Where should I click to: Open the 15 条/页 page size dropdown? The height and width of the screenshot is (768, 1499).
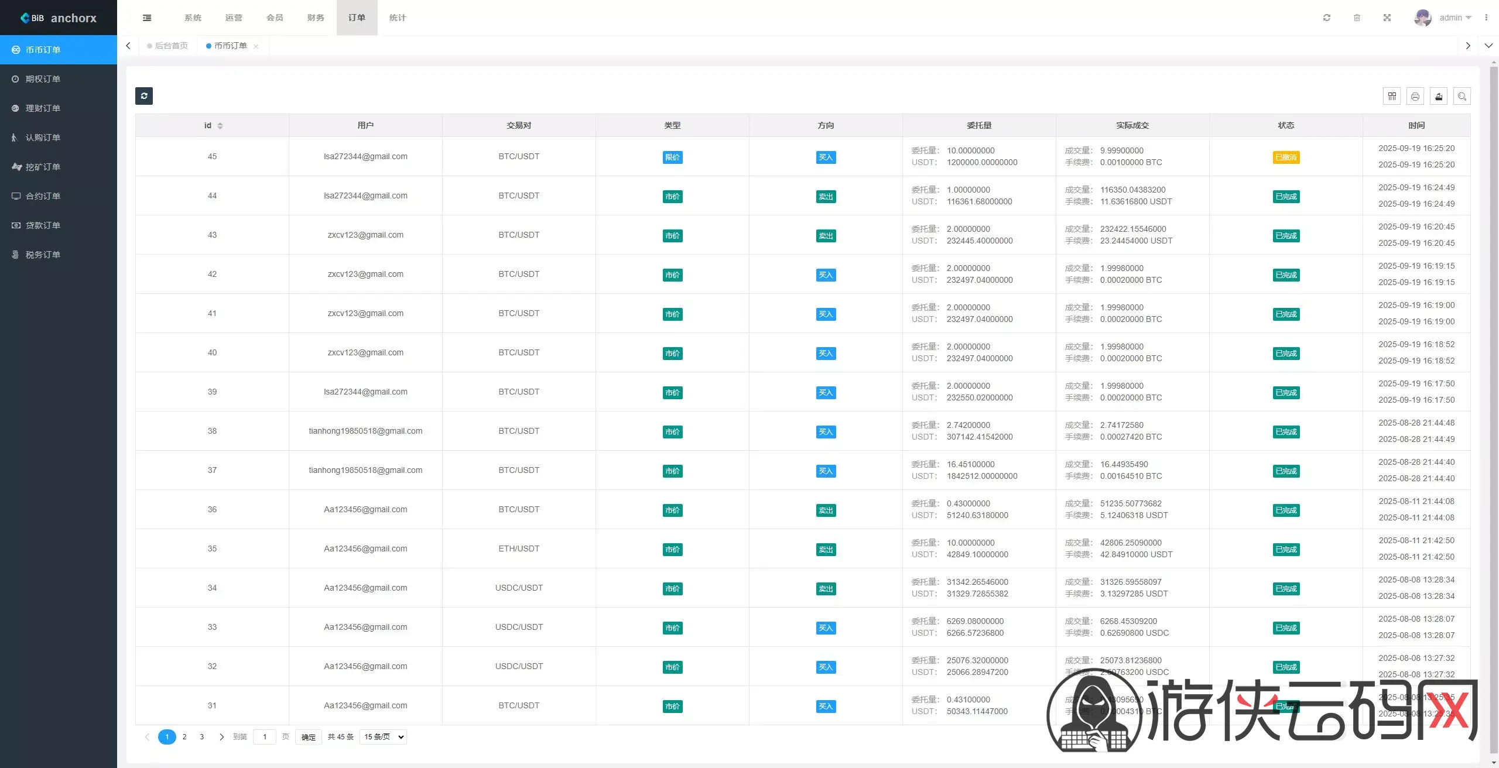384,737
